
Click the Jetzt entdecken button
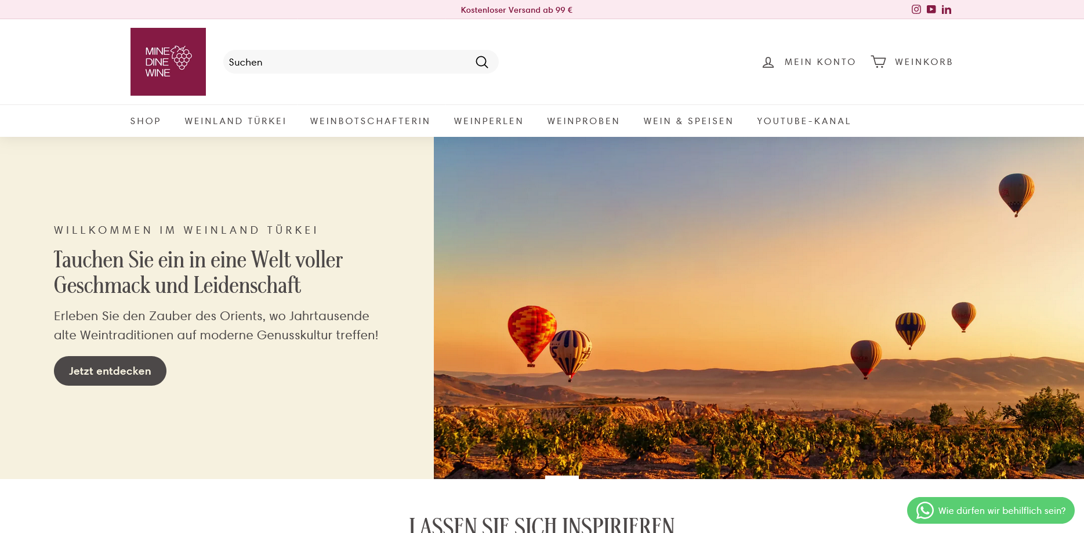(110, 371)
